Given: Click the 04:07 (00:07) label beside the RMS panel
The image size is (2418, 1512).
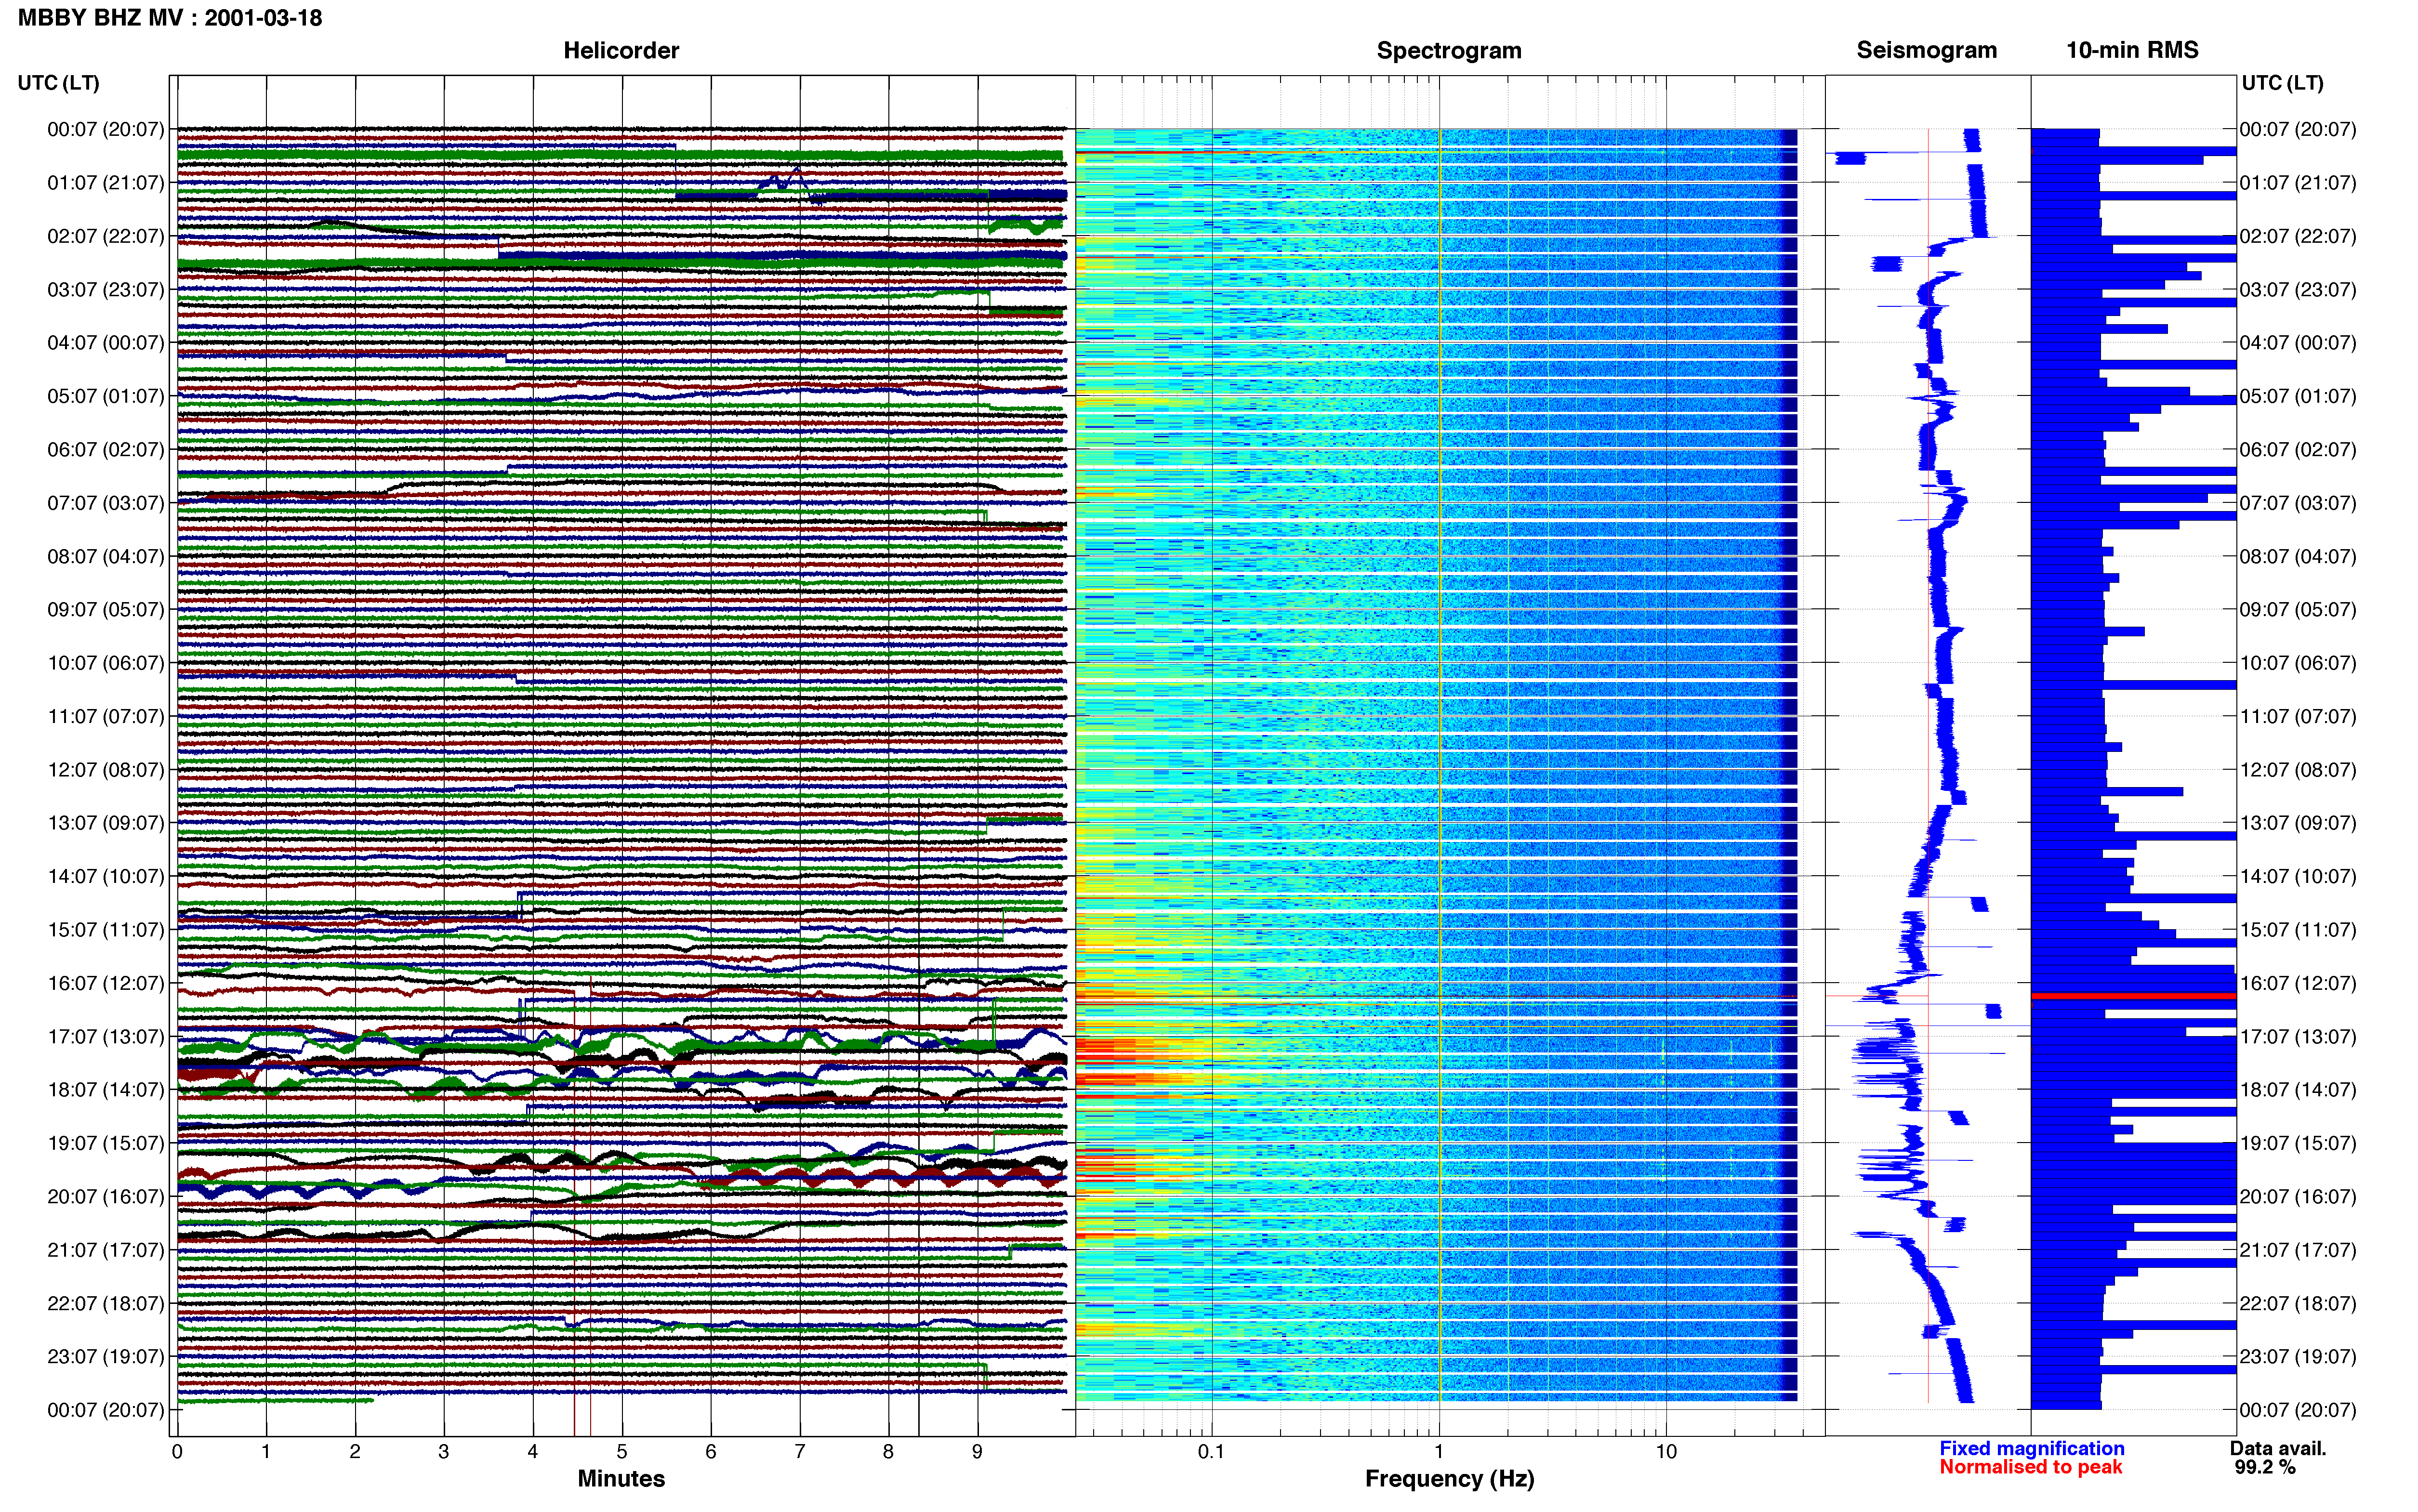Looking at the screenshot, I should pyautogui.click(x=2298, y=343).
